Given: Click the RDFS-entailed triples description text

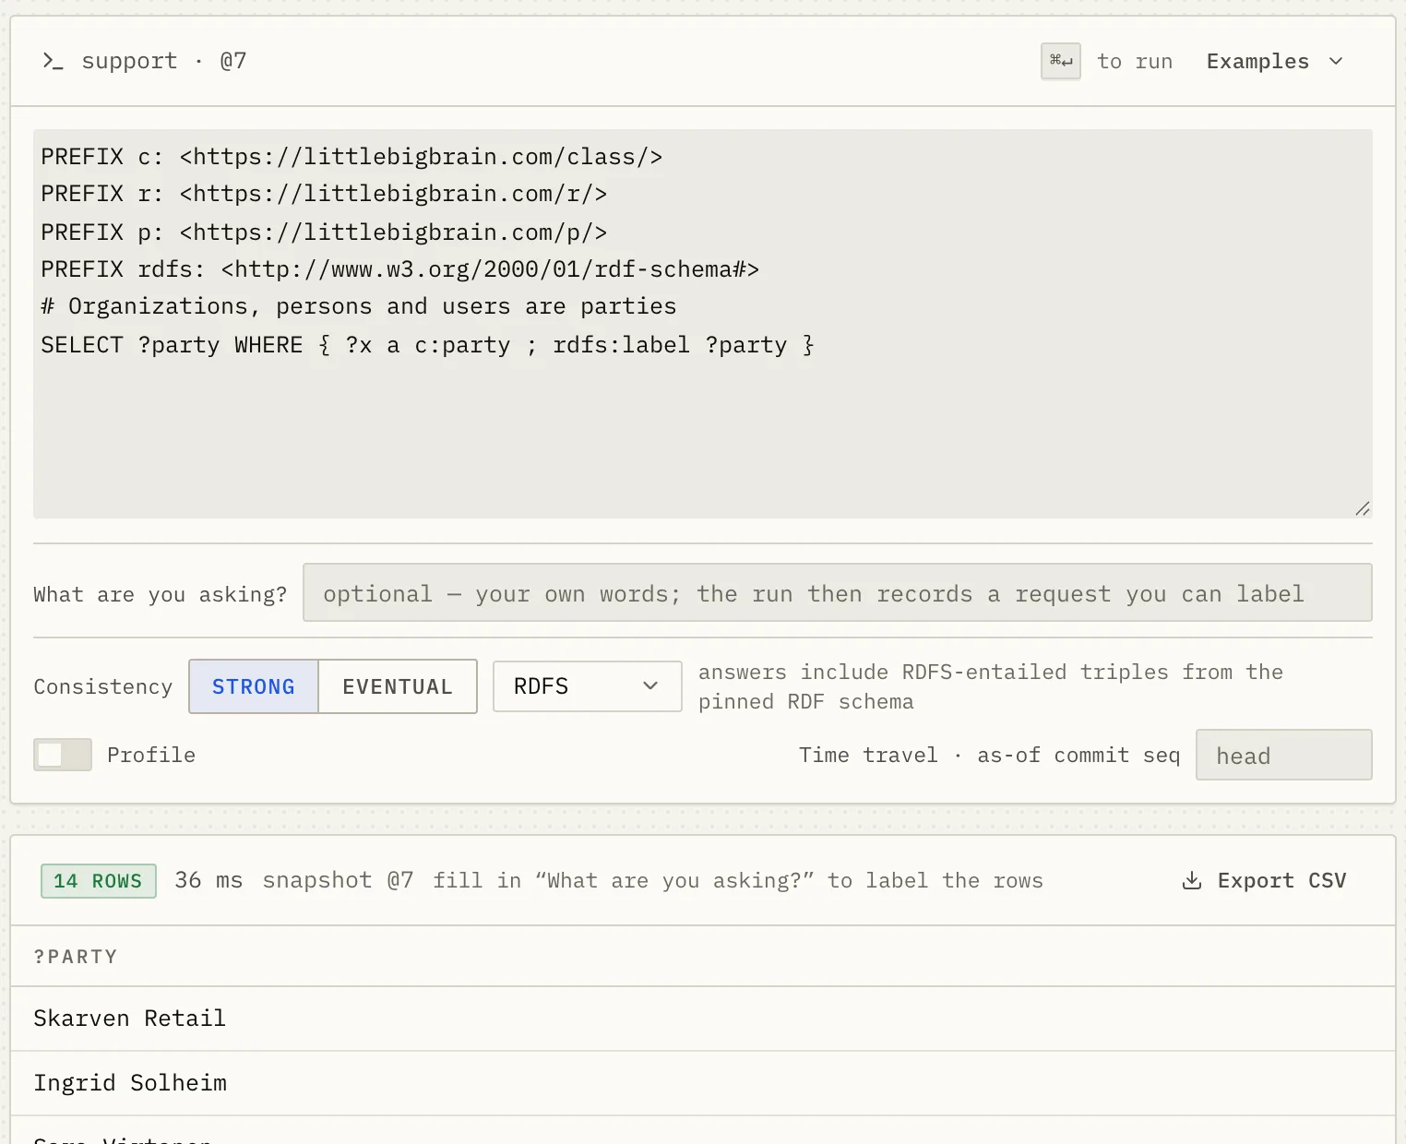Looking at the screenshot, I should (991, 686).
